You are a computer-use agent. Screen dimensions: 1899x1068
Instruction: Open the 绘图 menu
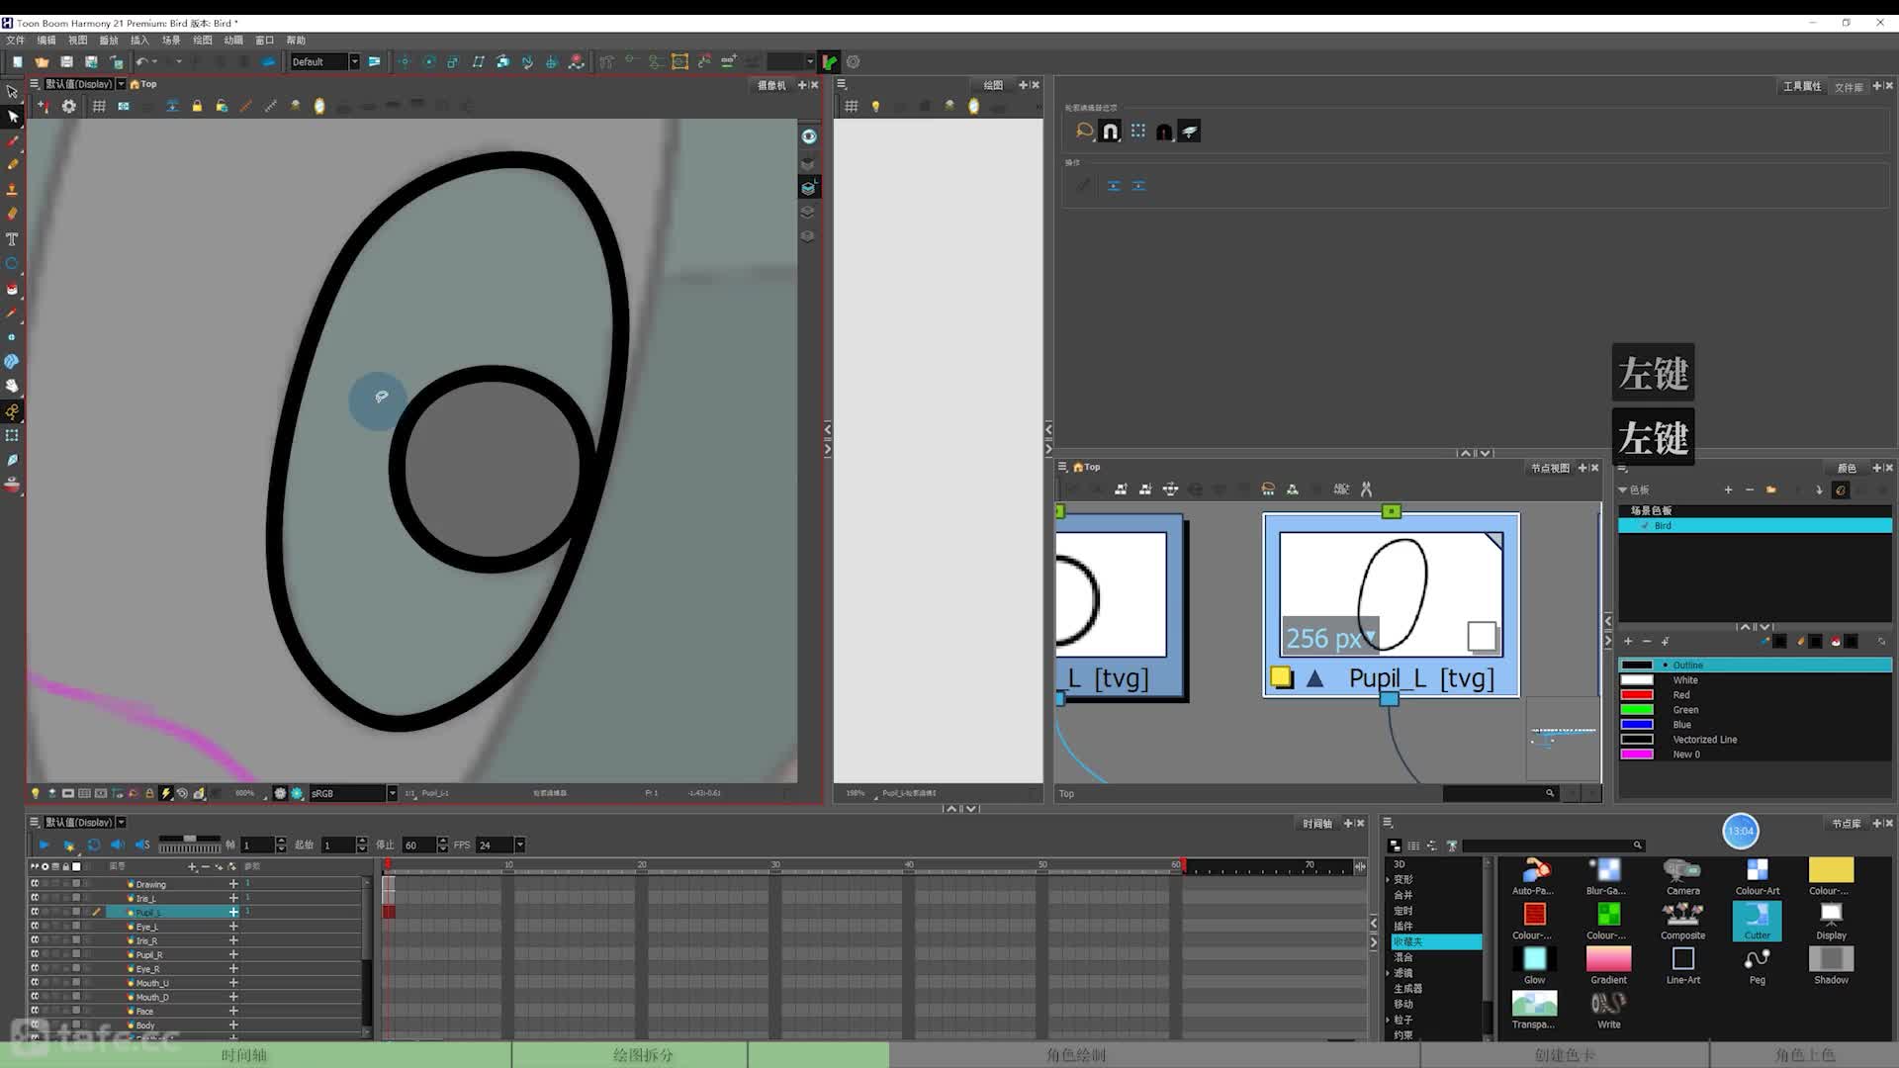click(203, 41)
